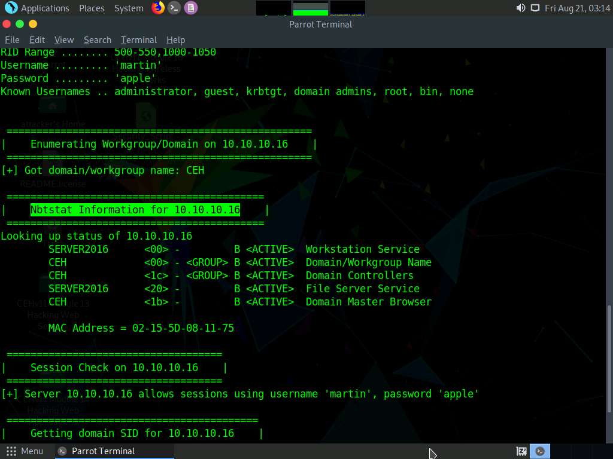The height and width of the screenshot is (459, 613).
Task: Open the Edit menu in terminal
Action: click(x=37, y=40)
